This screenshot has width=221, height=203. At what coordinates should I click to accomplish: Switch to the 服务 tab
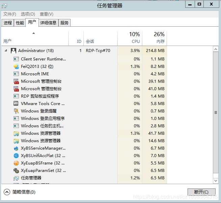point(65,23)
